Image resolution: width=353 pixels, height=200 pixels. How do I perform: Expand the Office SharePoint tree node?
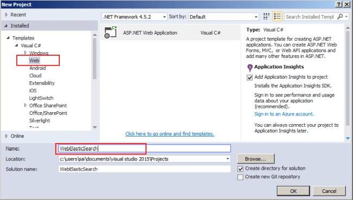click(x=25, y=105)
